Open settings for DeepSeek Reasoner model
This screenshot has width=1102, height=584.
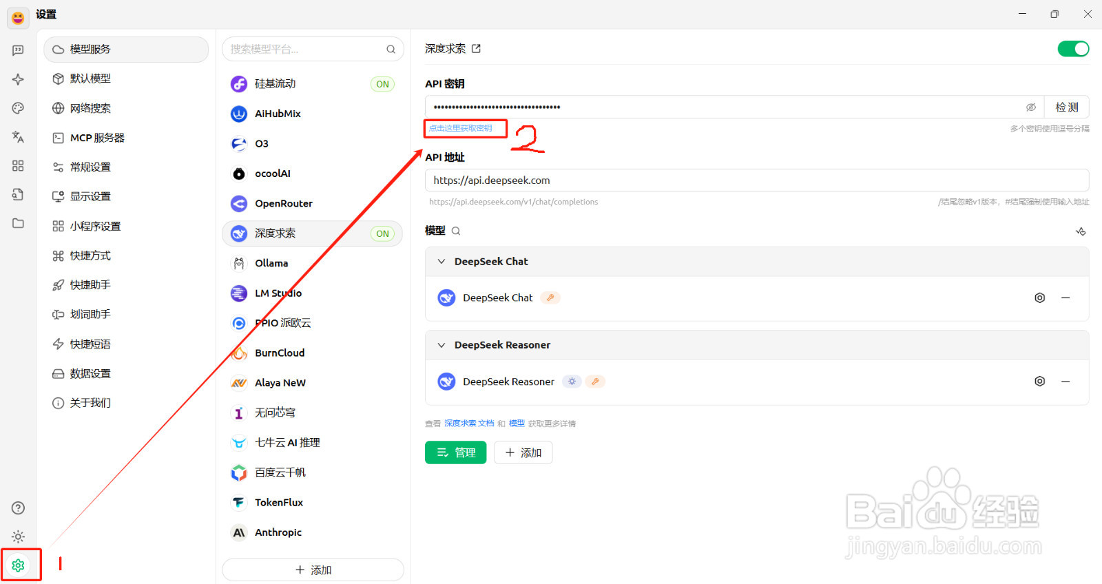[x=1040, y=382]
